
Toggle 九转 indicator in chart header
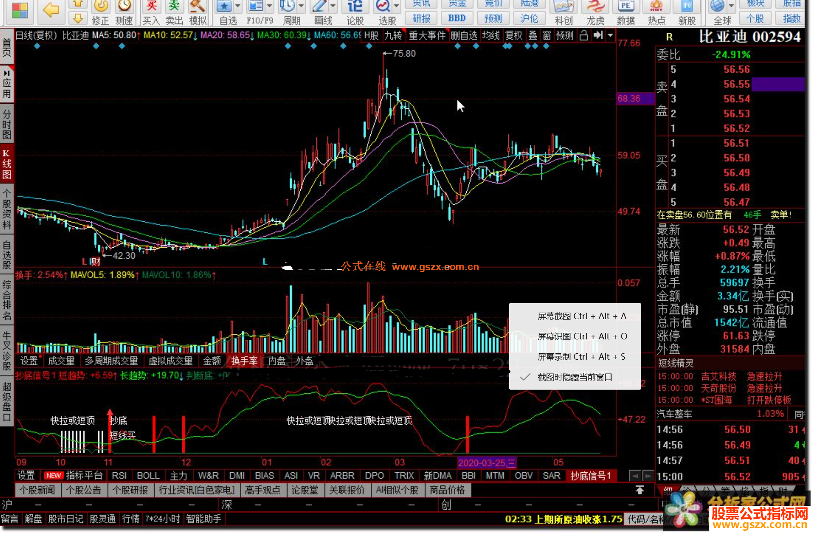pos(393,36)
